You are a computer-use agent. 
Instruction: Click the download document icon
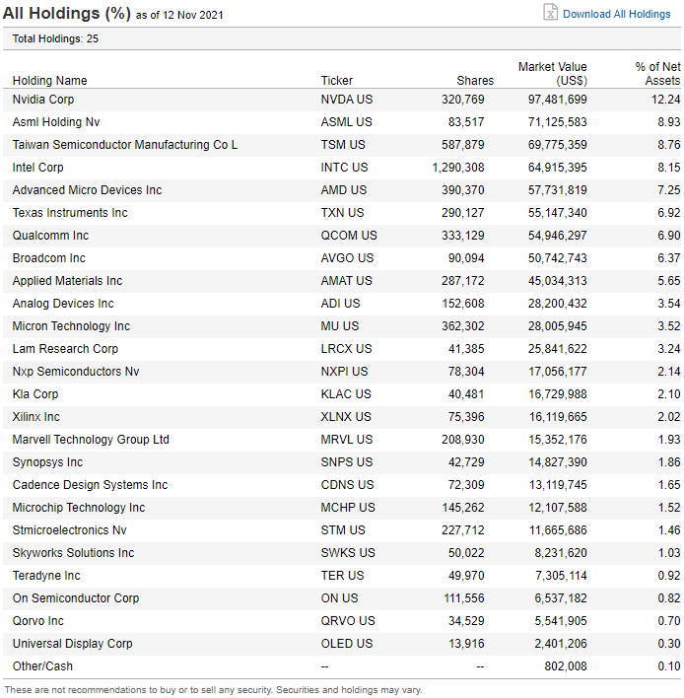[x=551, y=13]
